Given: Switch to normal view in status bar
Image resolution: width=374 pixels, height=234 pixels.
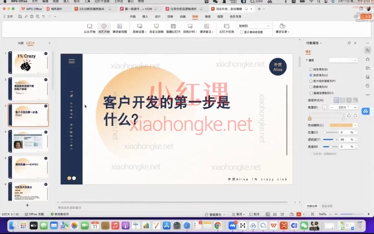Looking at the screenshot, I should (268, 214).
